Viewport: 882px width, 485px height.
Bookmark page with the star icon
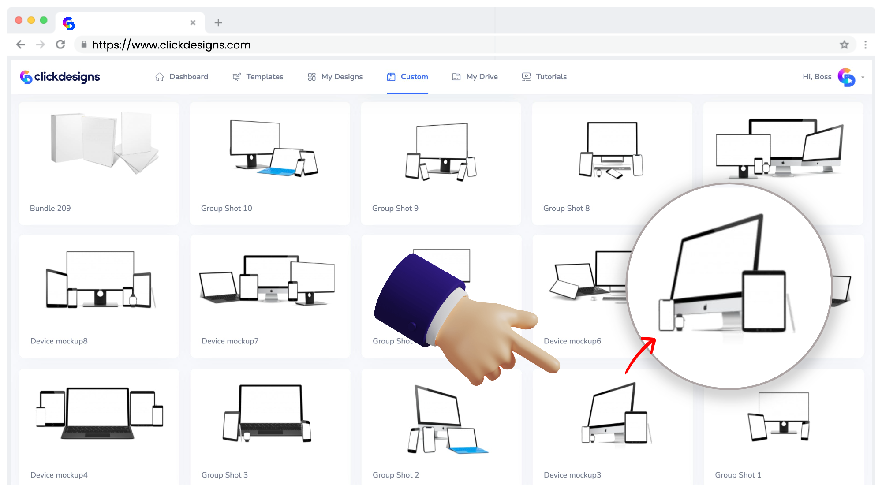(844, 45)
